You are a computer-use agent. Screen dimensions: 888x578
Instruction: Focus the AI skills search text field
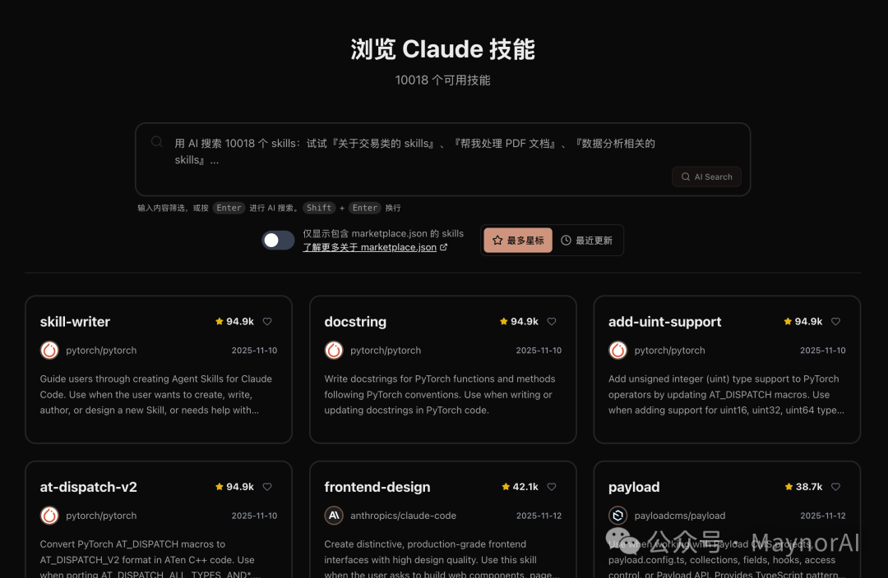point(442,159)
